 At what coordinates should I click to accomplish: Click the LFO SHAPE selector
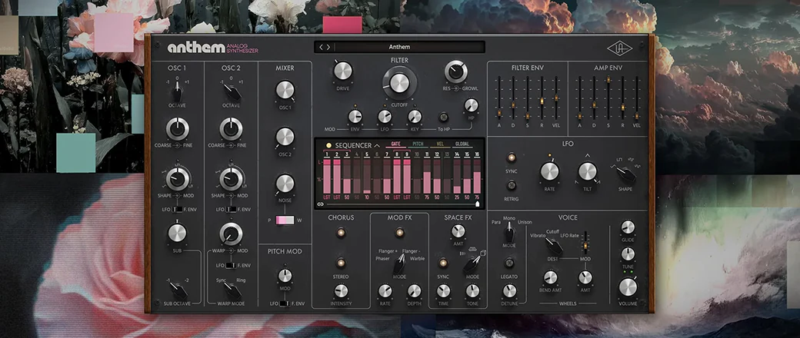click(625, 174)
